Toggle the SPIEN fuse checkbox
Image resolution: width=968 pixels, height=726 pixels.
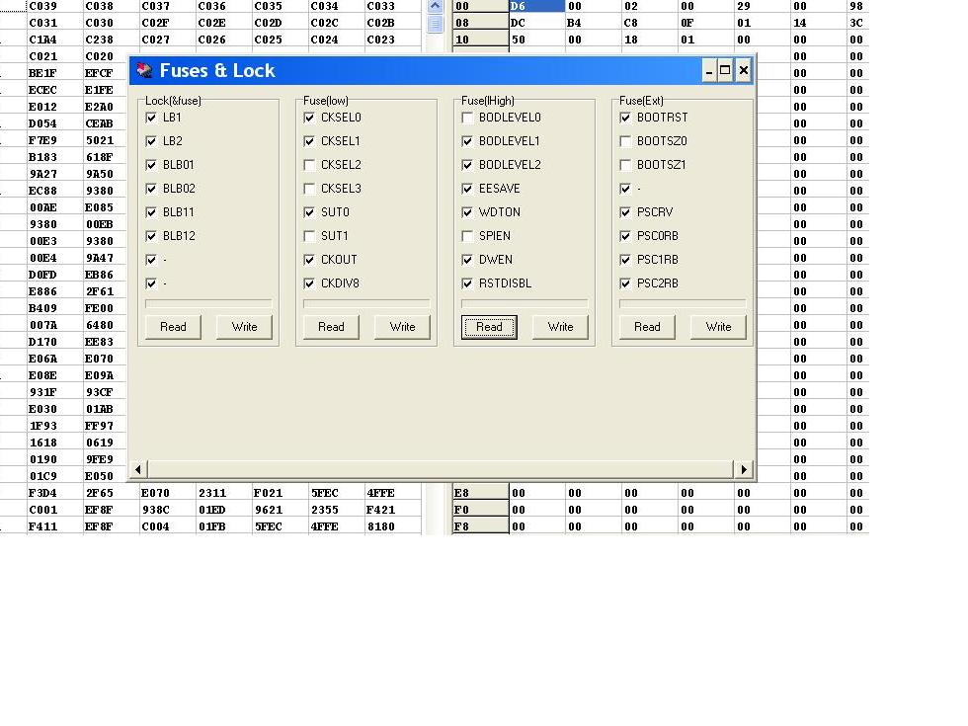467,236
